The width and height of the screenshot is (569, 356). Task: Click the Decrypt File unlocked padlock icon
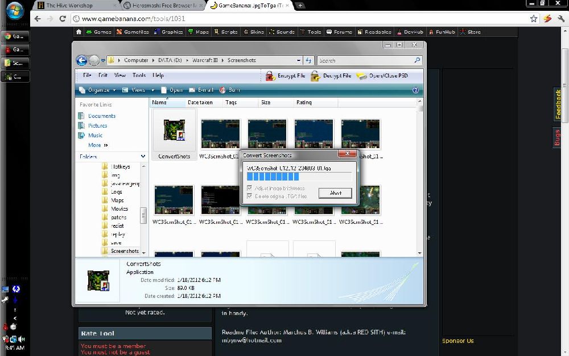coord(315,76)
